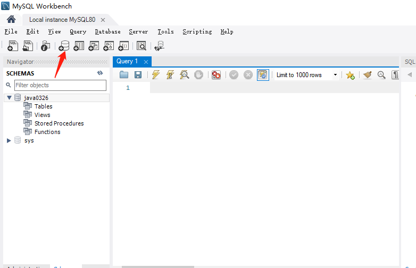Select Views under java0326
416x268 pixels.
(42, 115)
